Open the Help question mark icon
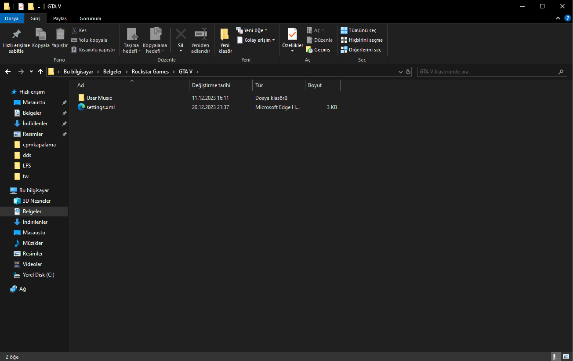This screenshot has height=361, width=573. (567, 18)
